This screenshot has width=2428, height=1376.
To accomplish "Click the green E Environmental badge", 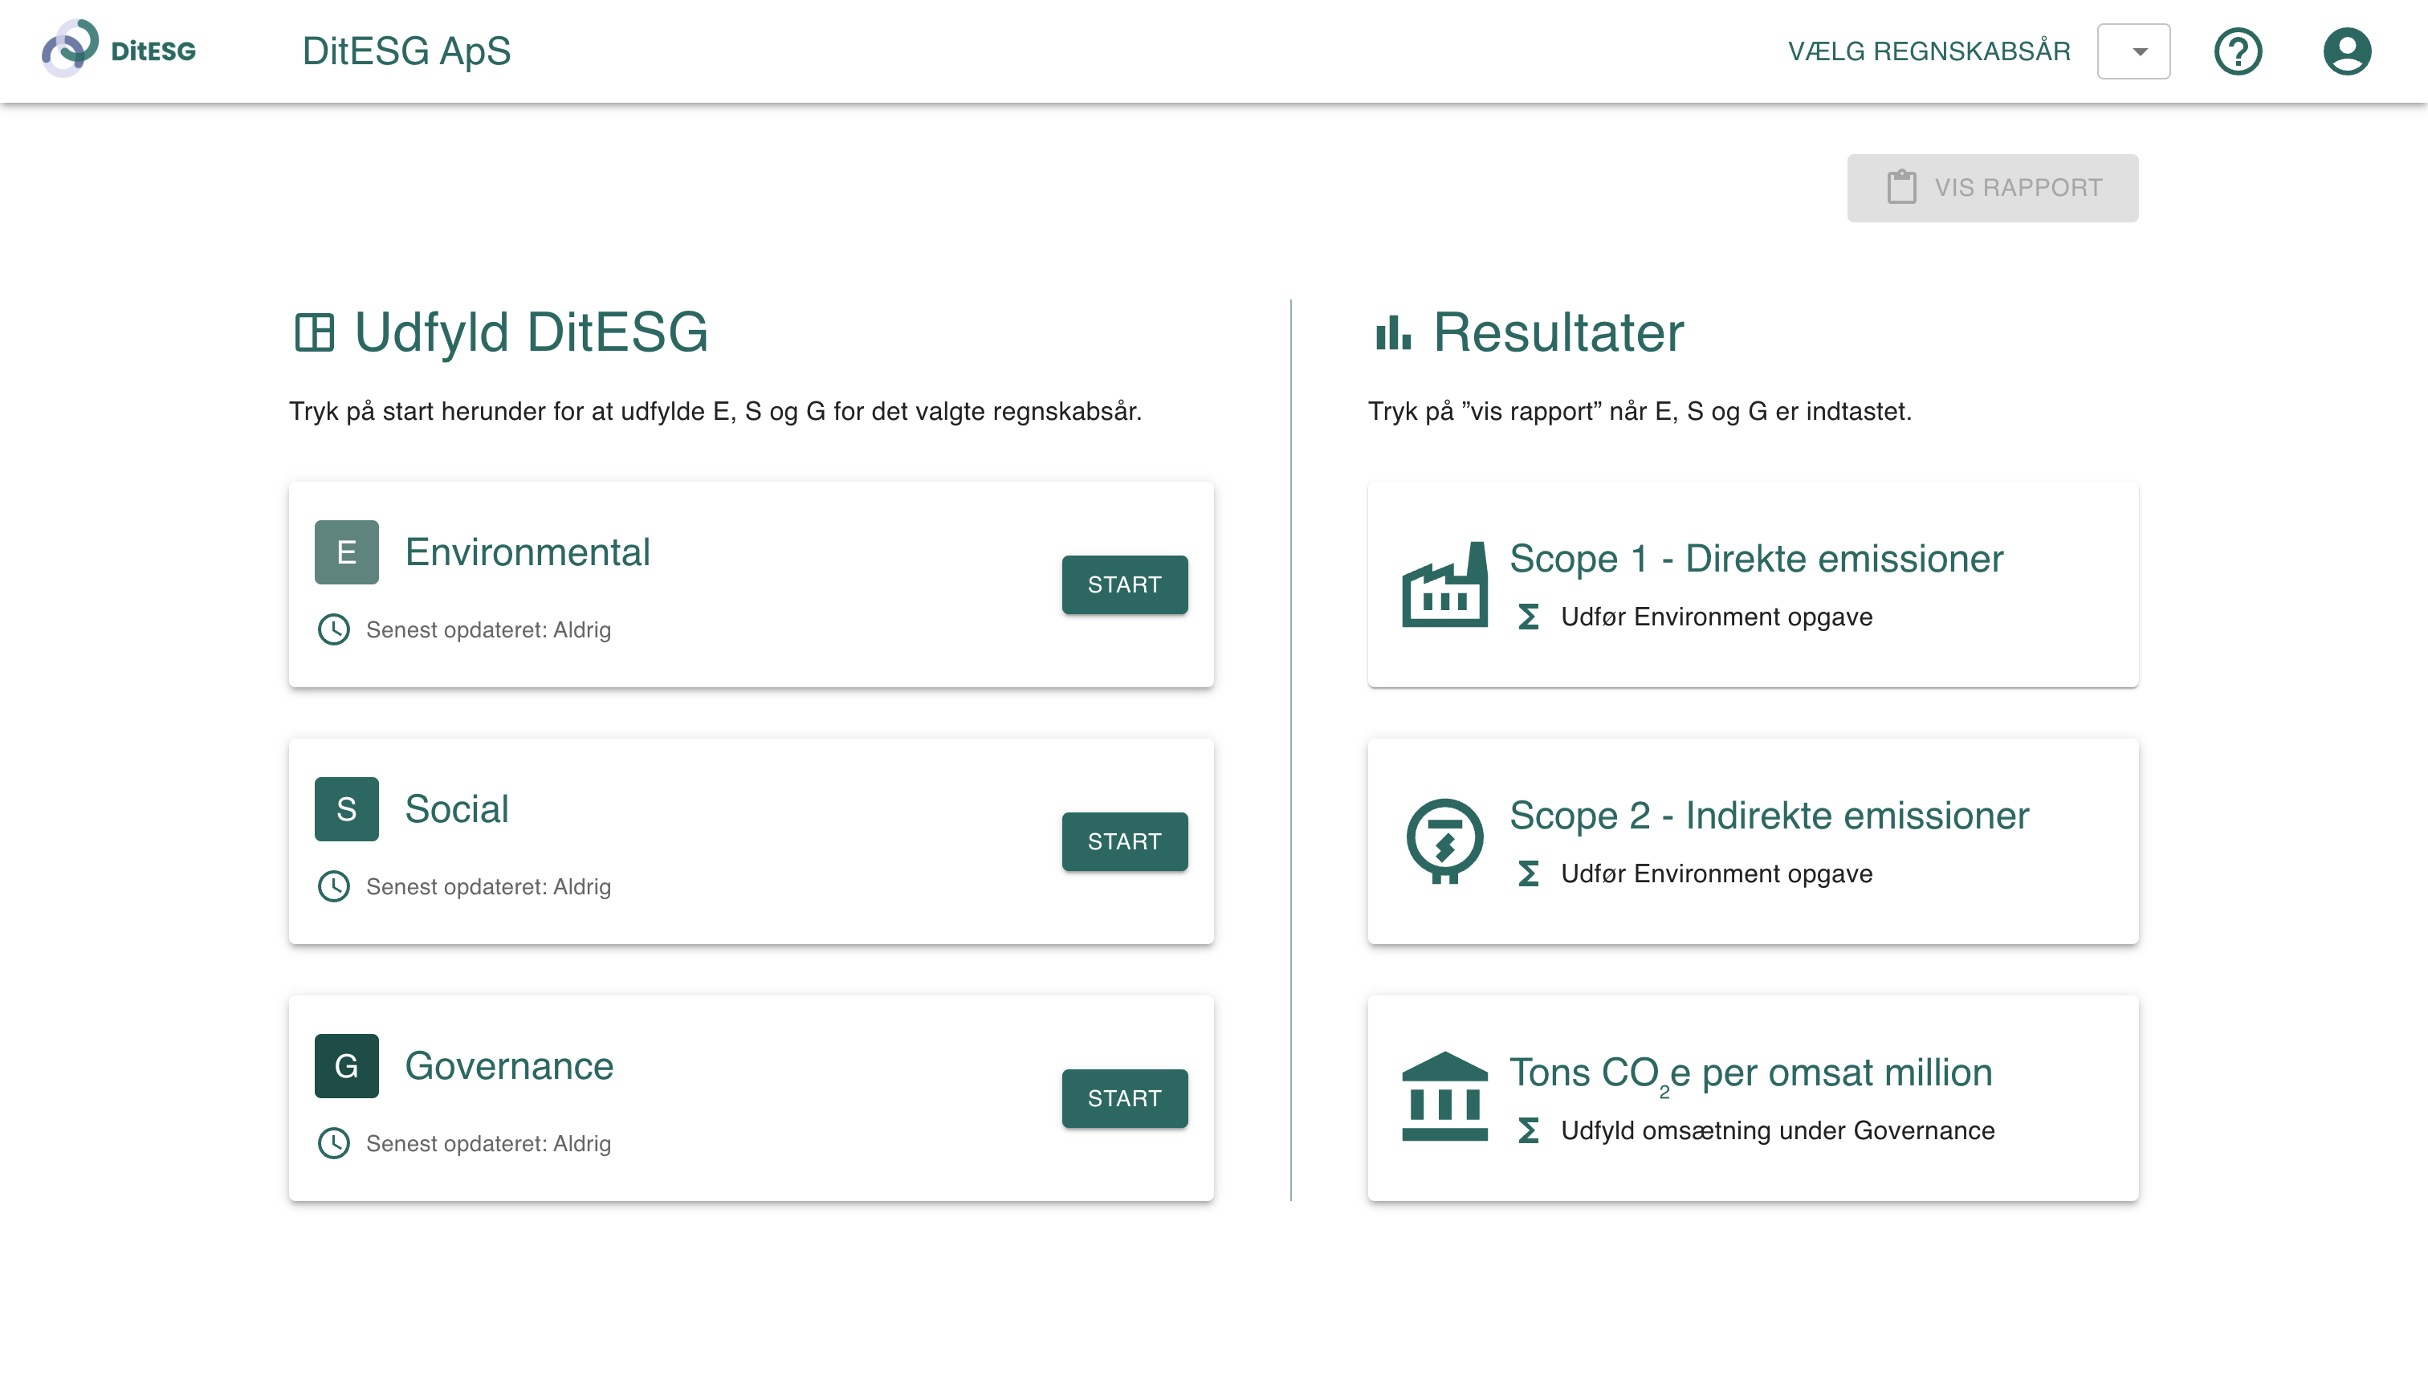I will pyautogui.click(x=346, y=552).
